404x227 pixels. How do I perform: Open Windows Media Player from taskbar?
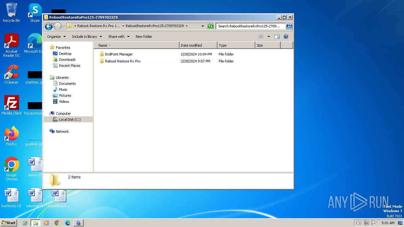pos(46,223)
